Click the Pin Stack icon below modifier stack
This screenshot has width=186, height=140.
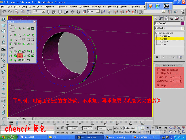pos(157,57)
